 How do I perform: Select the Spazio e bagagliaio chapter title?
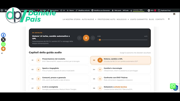click(51, 68)
